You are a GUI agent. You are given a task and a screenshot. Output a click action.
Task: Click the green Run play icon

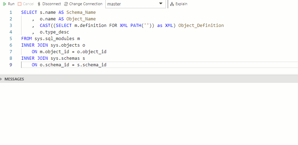pyautogui.click(x=5, y=4)
